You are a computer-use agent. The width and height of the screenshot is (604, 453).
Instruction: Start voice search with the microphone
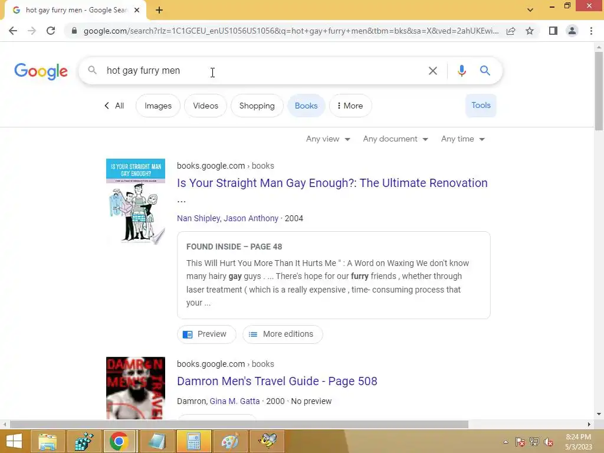point(461,71)
